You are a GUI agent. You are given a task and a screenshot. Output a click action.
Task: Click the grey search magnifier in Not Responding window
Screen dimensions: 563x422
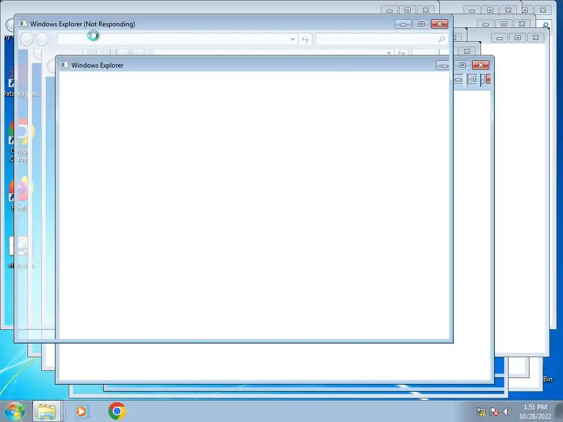tap(441, 39)
